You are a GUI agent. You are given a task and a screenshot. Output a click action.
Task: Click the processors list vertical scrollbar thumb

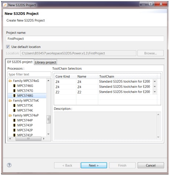tap(49, 119)
